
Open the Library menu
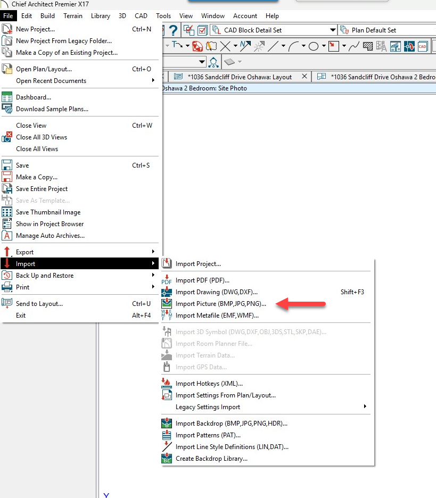coord(101,16)
